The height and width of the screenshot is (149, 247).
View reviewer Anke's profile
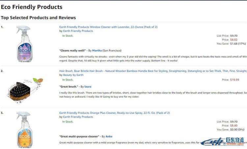pos(109,136)
